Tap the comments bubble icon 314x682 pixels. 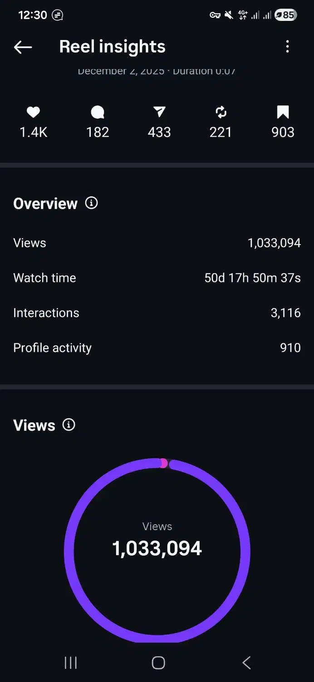click(x=98, y=112)
